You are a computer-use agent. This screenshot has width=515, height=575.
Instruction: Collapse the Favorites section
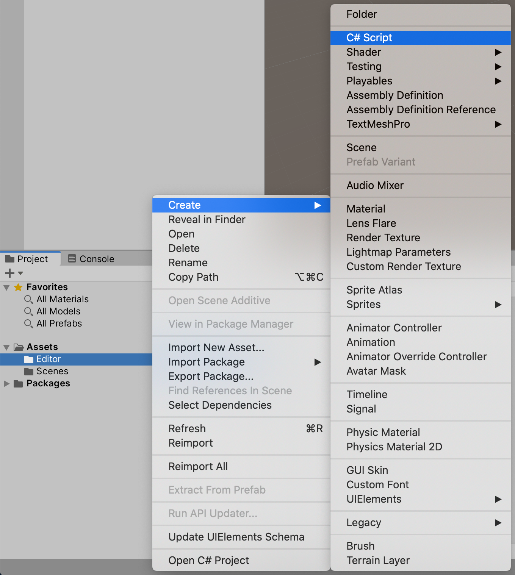click(x=6, y=287)
